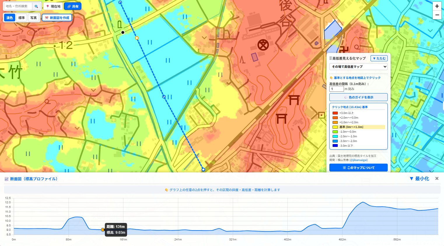
Task: Click the search magnifier icon
Action: point(36,6)
